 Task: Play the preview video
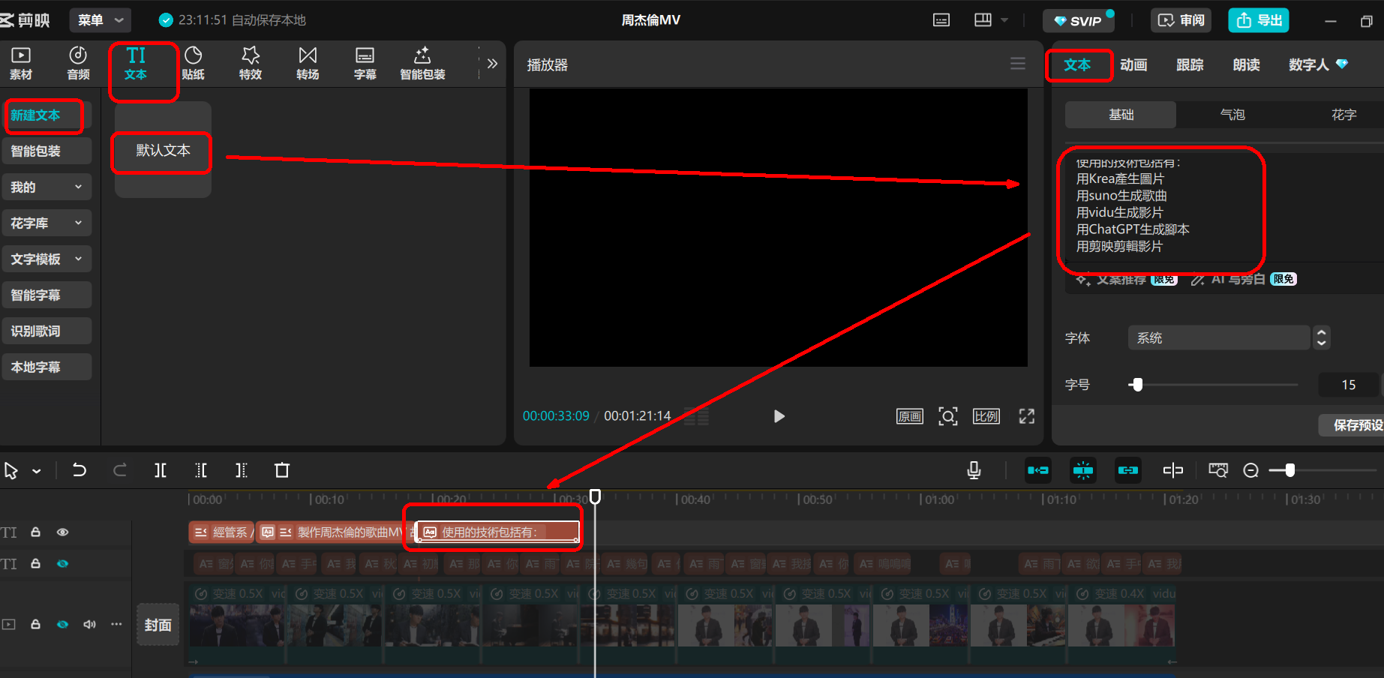(x=779, y=416)
